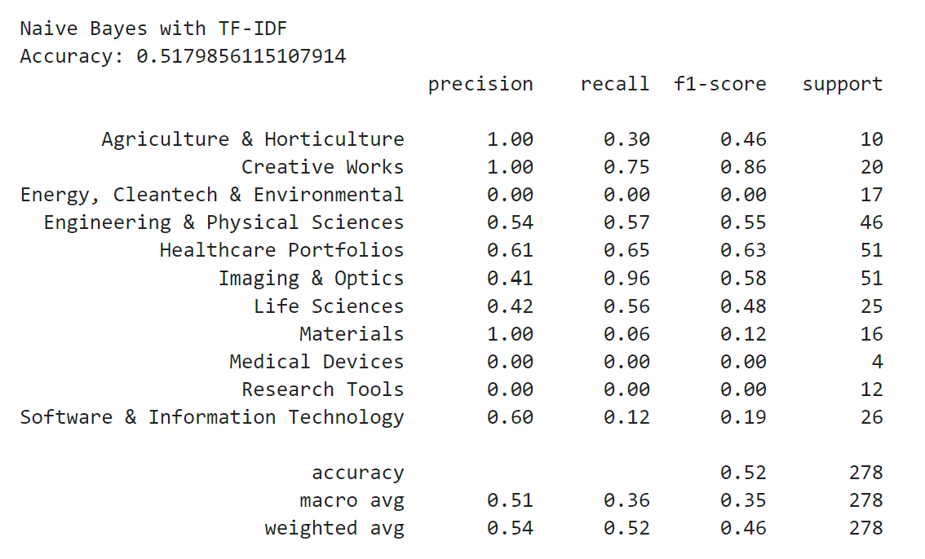This screenshot has width=925, height=559.
Task: Click the recall column header
Action: [x=615, y=85]
